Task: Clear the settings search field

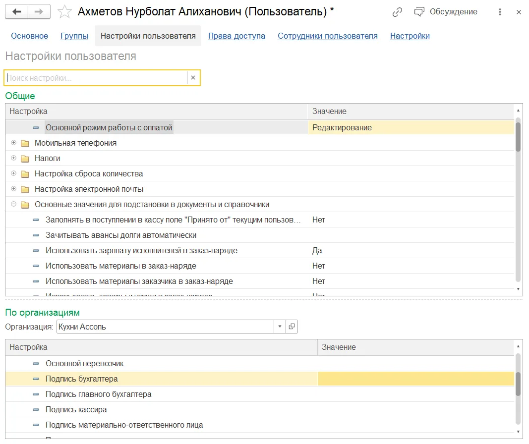Action: [x=193, y=78]
